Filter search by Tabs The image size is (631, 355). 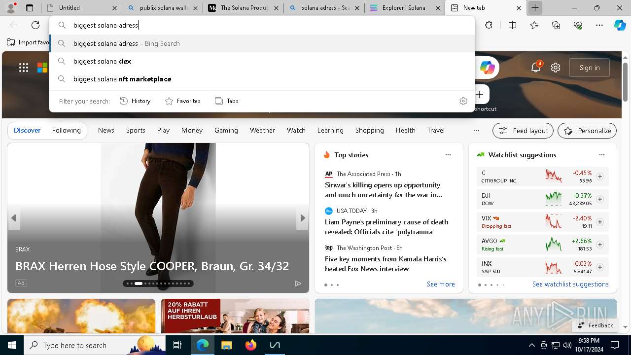(227, 101)
